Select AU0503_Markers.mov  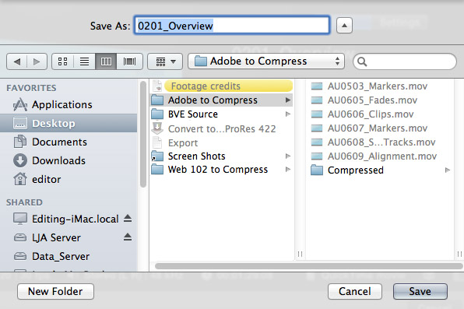point(379,86)
